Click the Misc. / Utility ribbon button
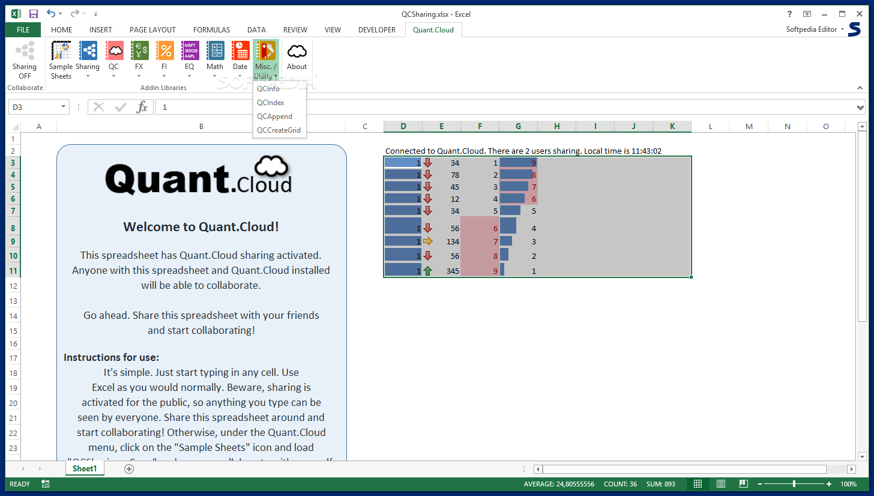 (x=266, y=61)
